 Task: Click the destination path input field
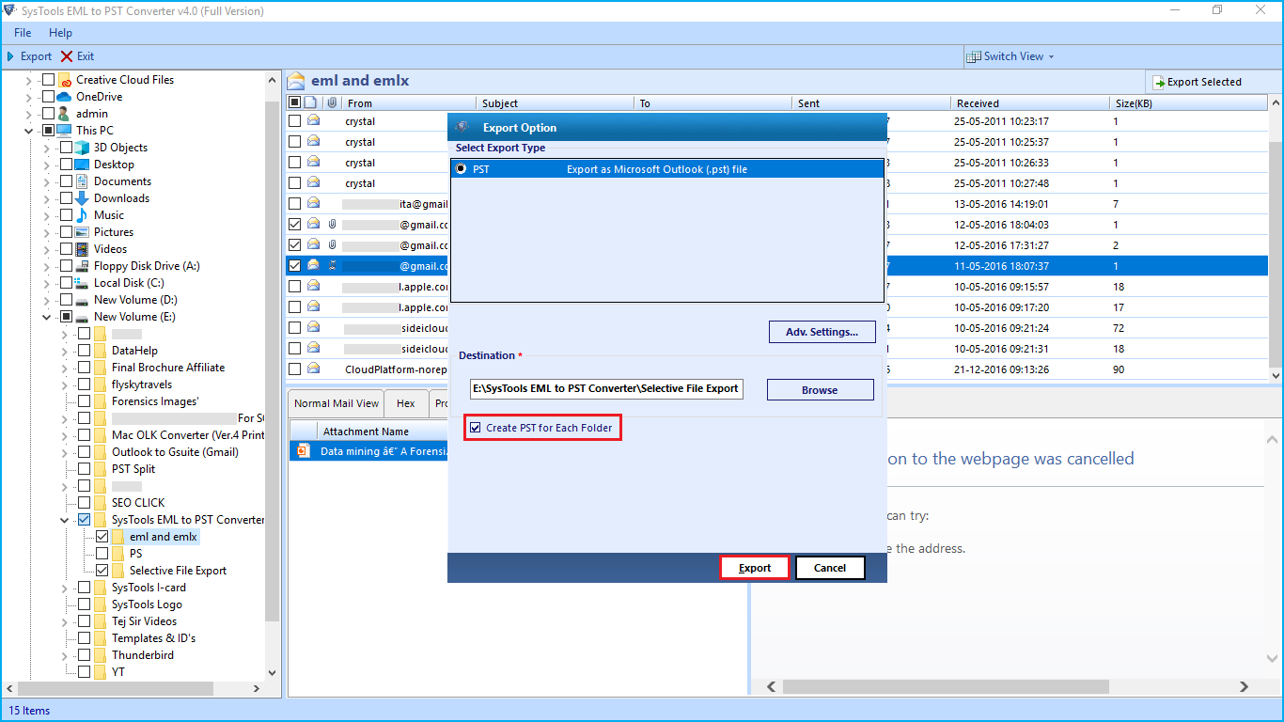[606, 388]
